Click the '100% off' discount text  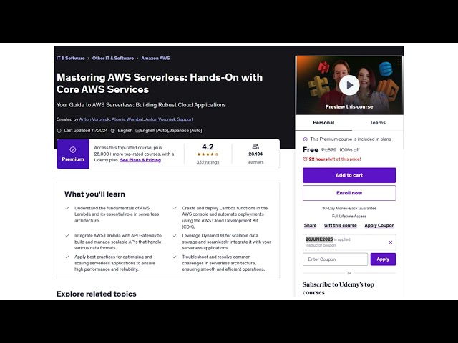coord(349,150)
